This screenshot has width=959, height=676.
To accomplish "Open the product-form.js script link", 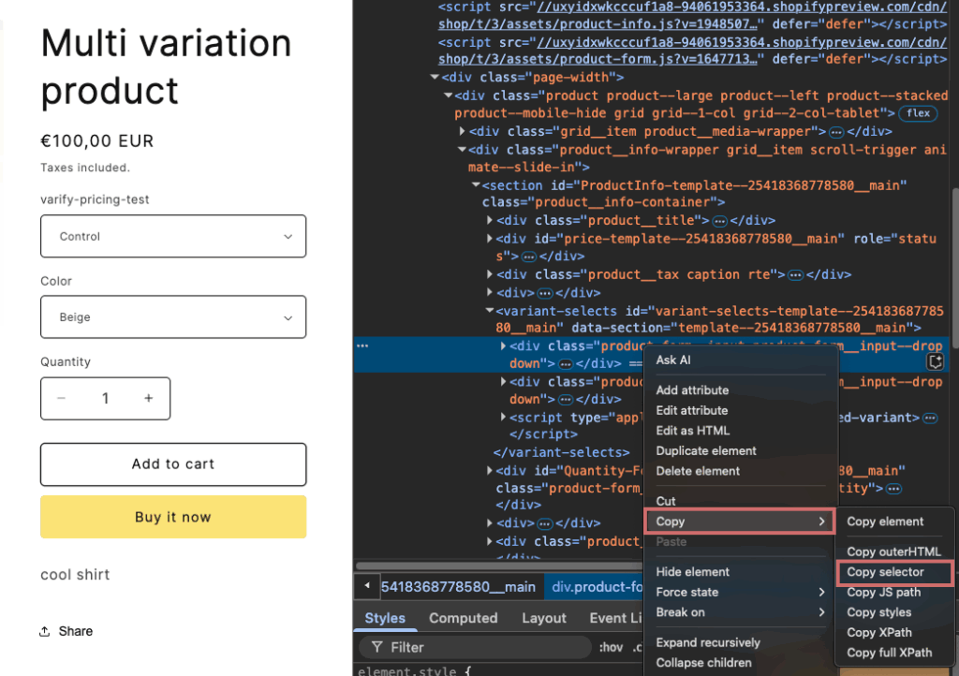I will click(x=692, y=51).
